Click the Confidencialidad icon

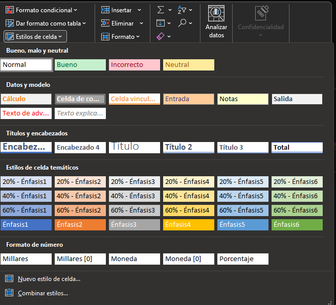coord(262,13)
